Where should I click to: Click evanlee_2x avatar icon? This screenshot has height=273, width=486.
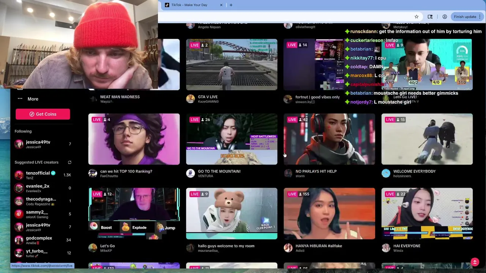(x=19, y=188)
